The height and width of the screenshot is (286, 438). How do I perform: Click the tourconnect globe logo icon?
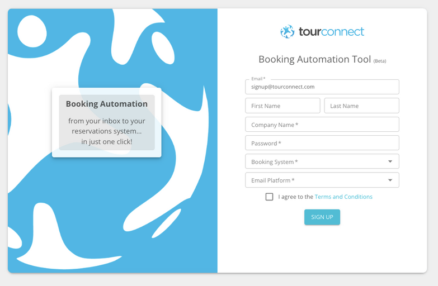pyautogui.click(x=288, y=31)
